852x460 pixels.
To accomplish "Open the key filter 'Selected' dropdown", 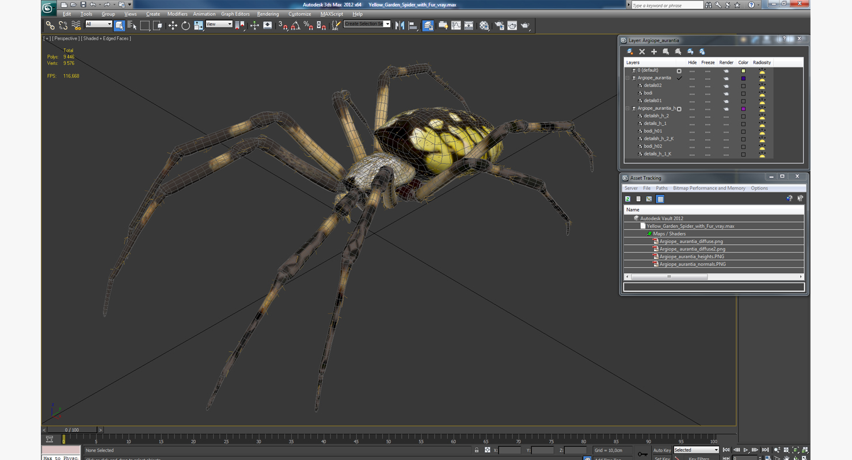I will pos(696,450).
